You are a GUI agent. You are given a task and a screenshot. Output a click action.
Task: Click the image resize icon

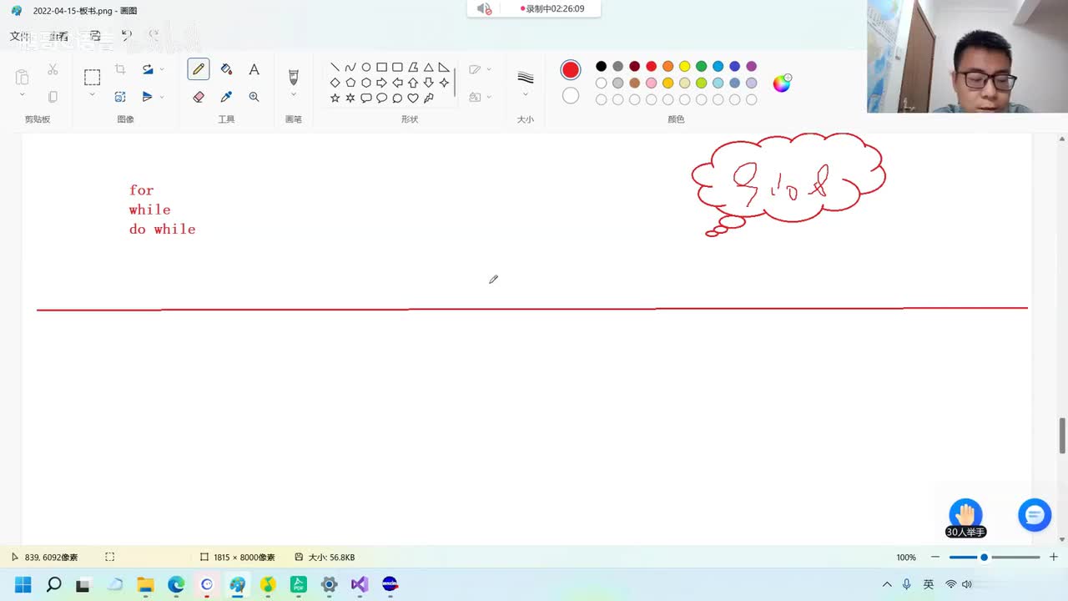pos(120,97)
